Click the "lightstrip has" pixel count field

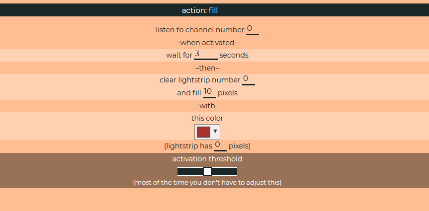[x=220, y=145]
